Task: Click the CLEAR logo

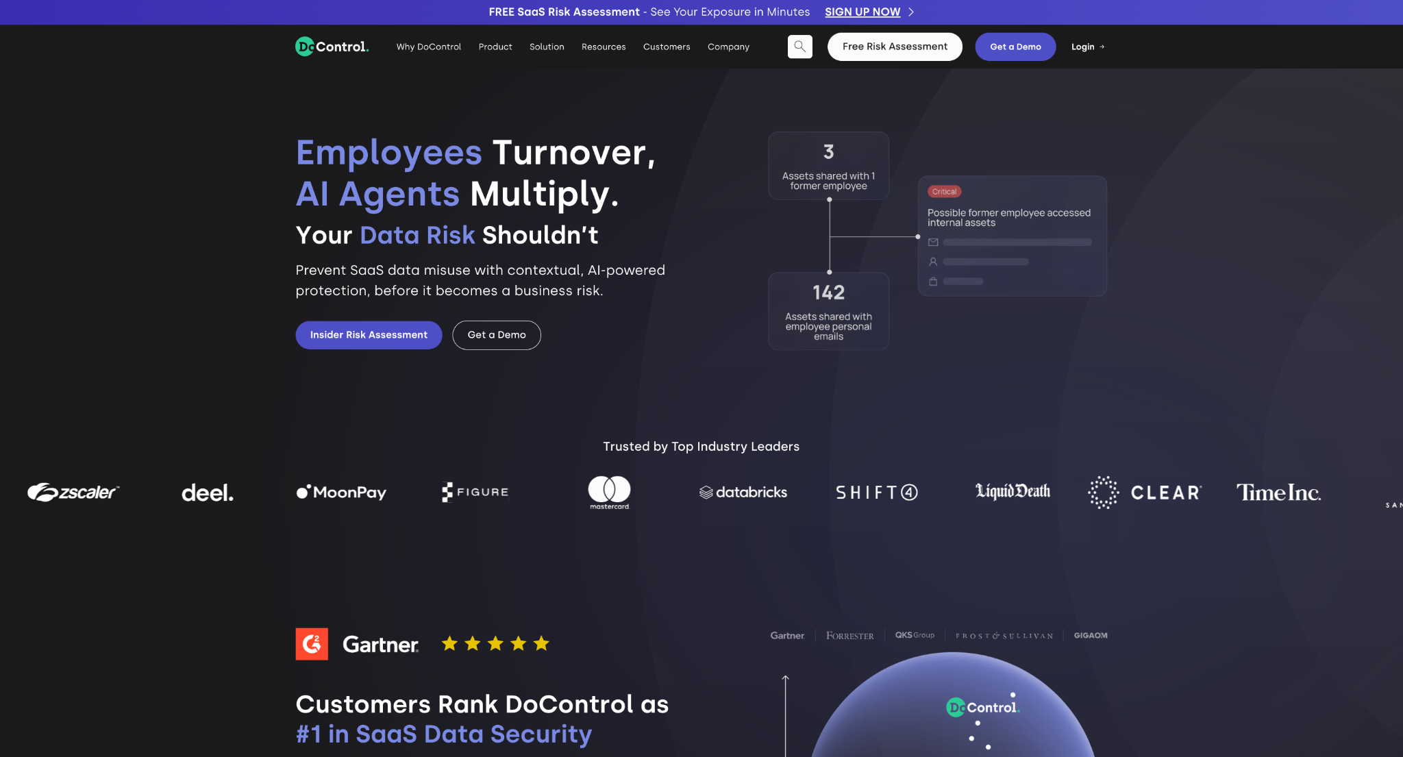Action: click(1145, 493)
